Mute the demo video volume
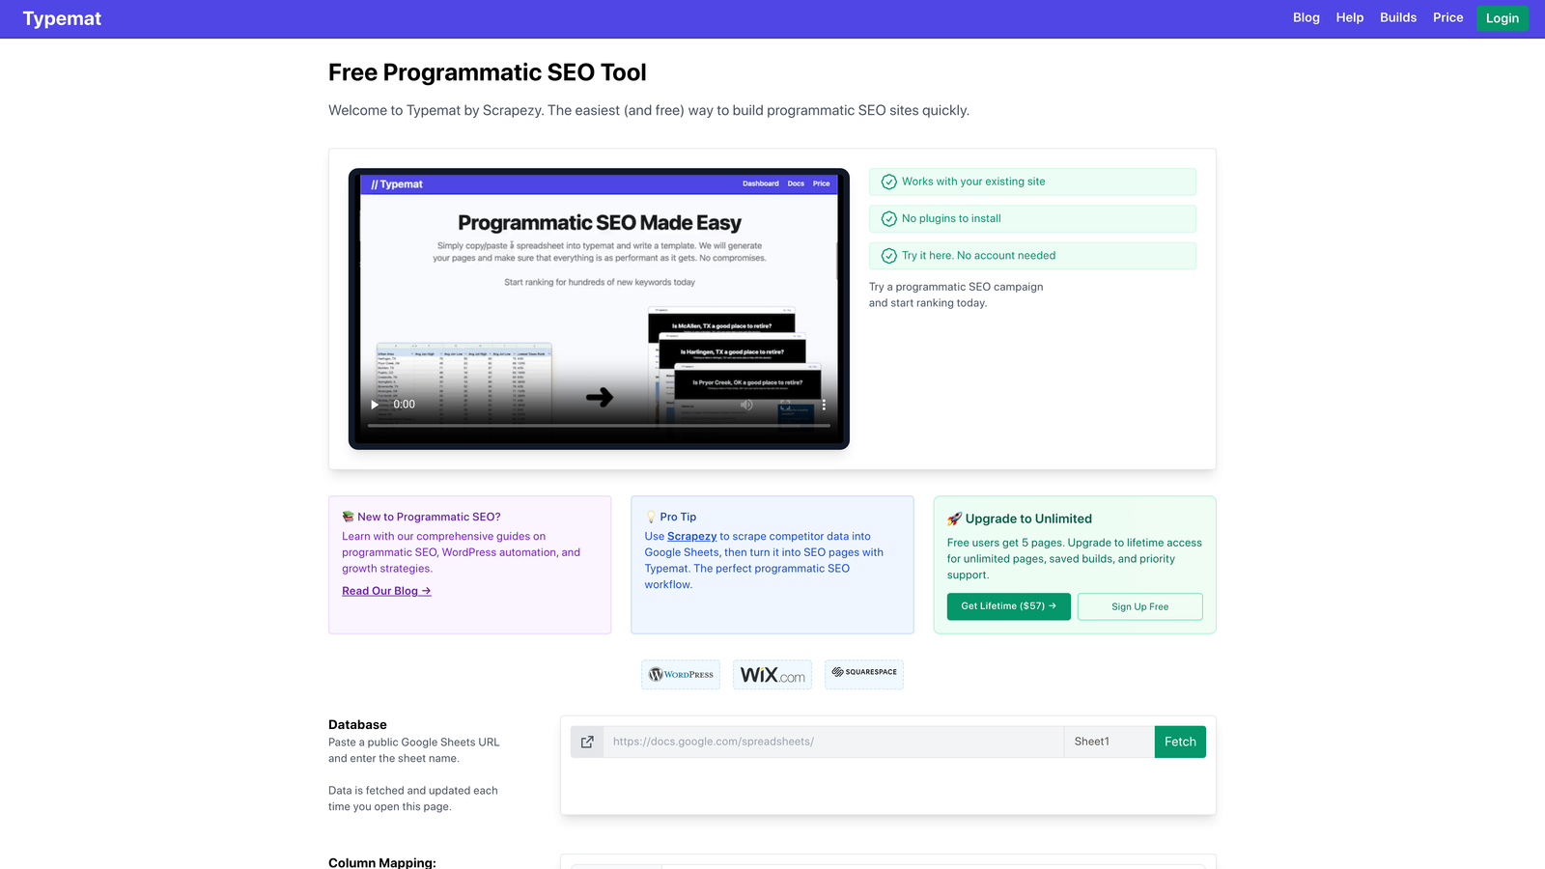The width and height of the screenshot is (1545, 869). pos(745,405)
